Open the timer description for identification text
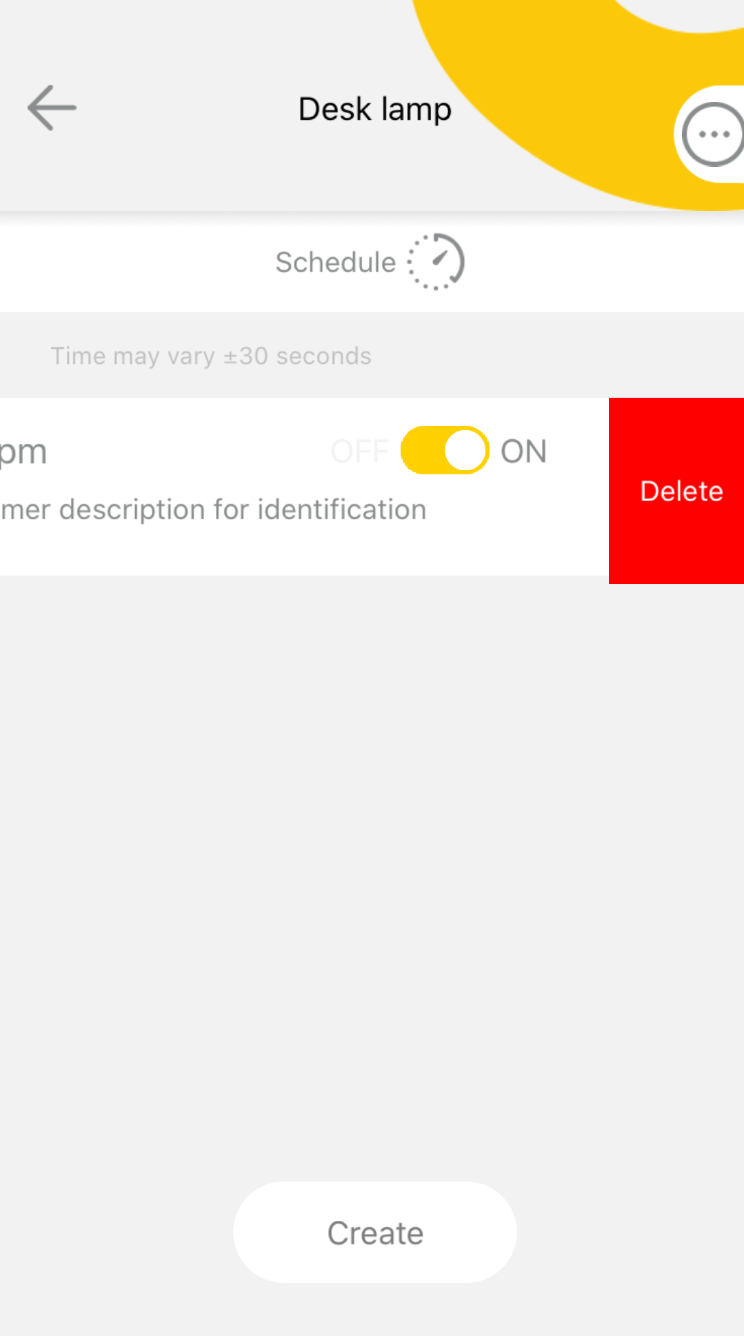This screenshot has height=1336, width=744. point(214,510)
